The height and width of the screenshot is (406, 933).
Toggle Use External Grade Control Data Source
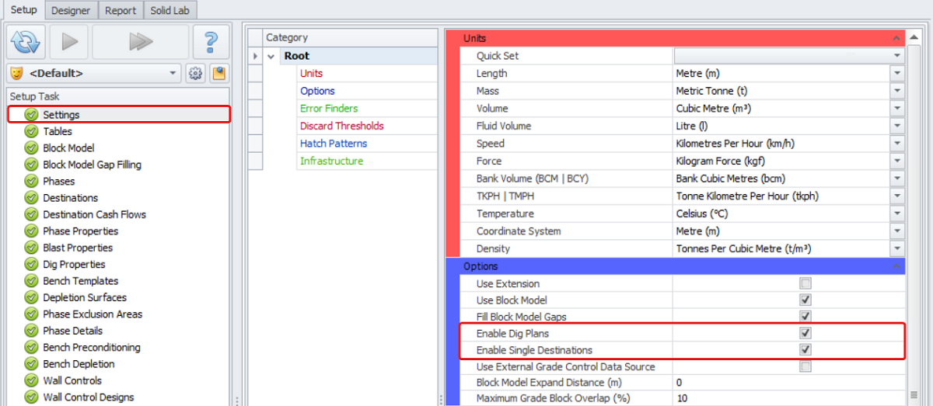pyautogui.click(x=805, y=366)
